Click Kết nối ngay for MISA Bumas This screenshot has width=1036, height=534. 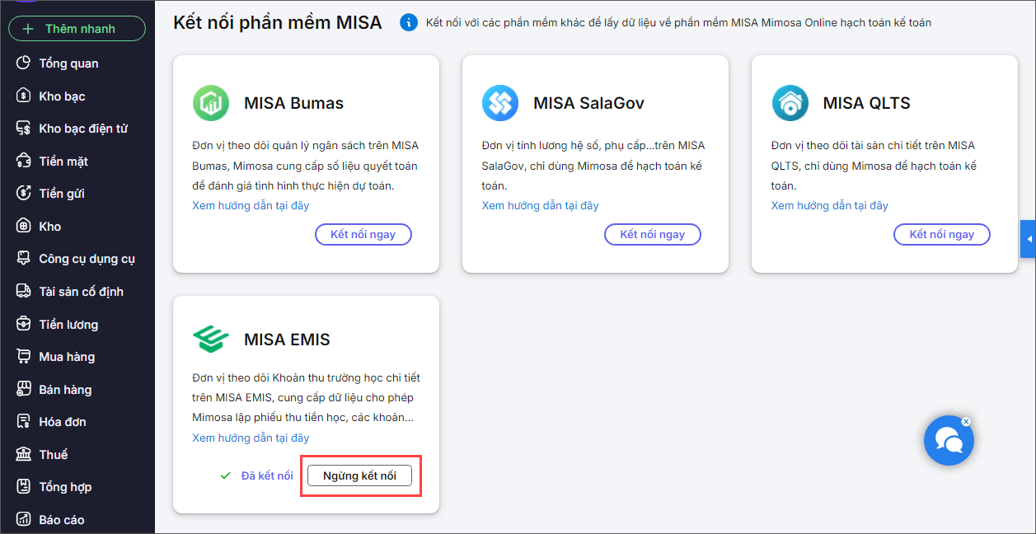(x=363, y=235)
